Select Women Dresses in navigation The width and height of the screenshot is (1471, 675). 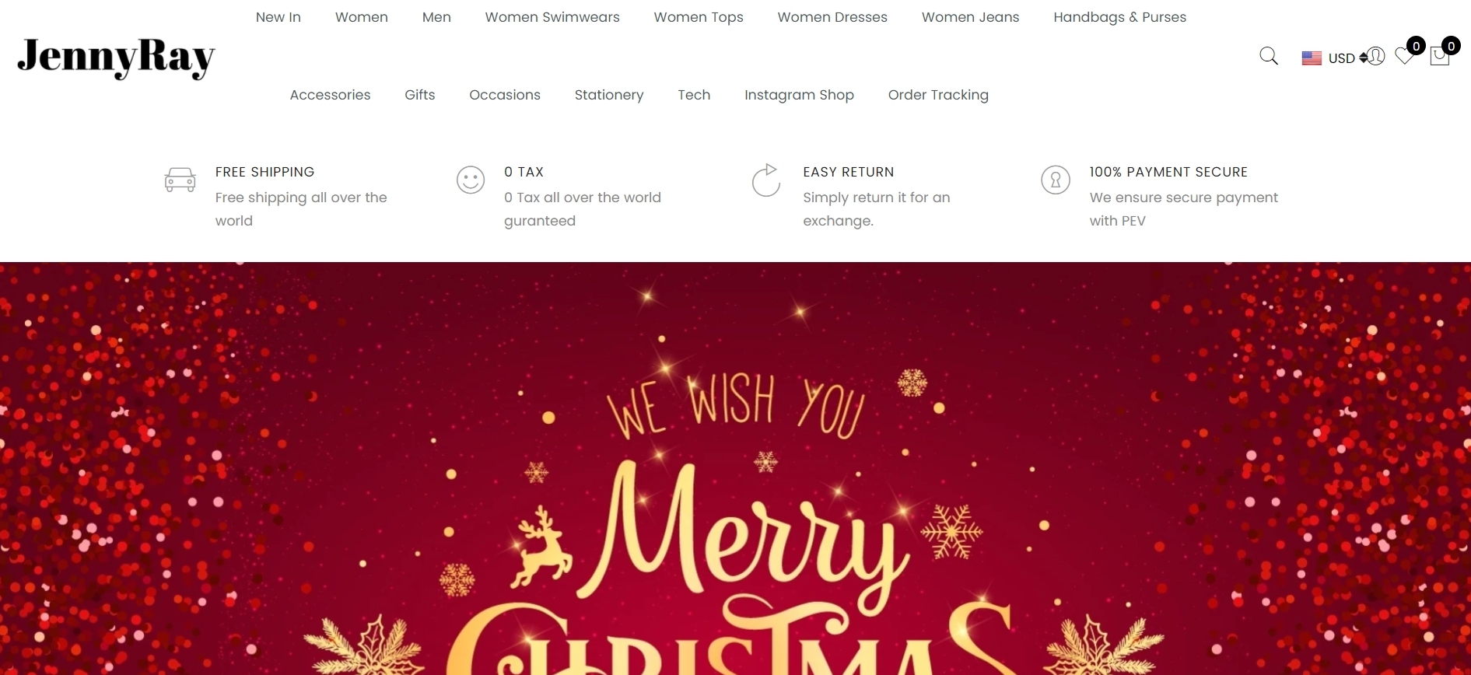[832, 17]
